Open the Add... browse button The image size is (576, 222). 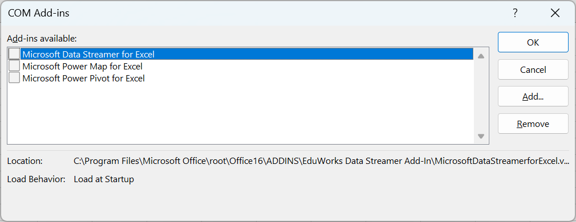(533, 97)
